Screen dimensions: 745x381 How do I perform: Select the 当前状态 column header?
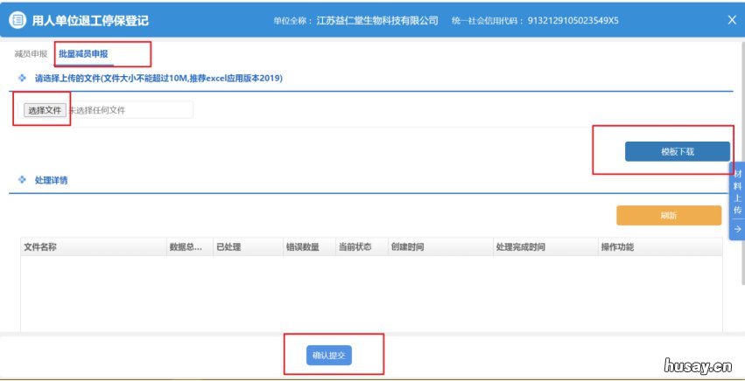click(x=362, y=247)
